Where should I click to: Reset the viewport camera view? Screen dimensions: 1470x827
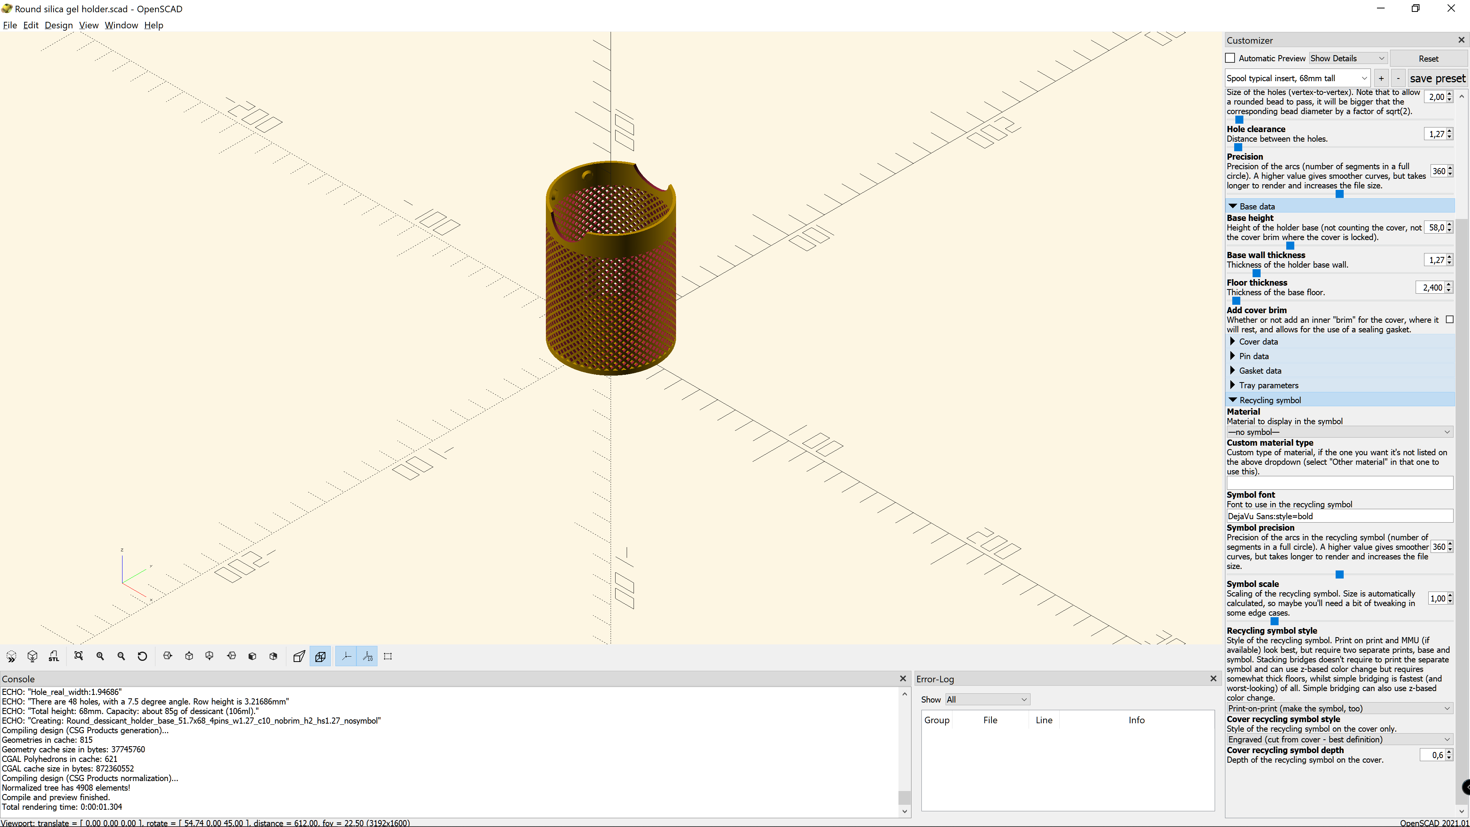(142, 656)
